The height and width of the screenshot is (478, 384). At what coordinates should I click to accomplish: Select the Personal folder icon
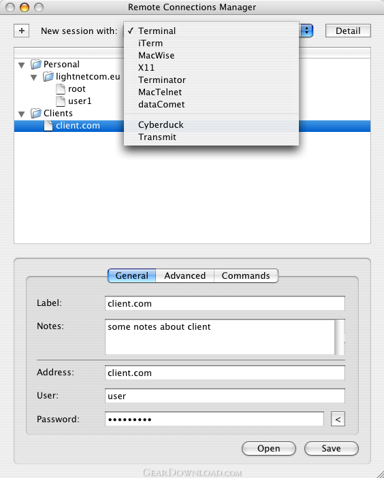pos(36,65)
